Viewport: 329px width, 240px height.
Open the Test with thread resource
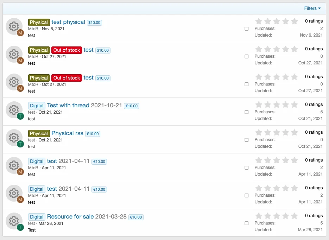coord(68,106)
